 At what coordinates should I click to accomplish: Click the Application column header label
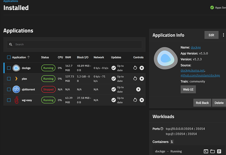[x=19, y=57]
